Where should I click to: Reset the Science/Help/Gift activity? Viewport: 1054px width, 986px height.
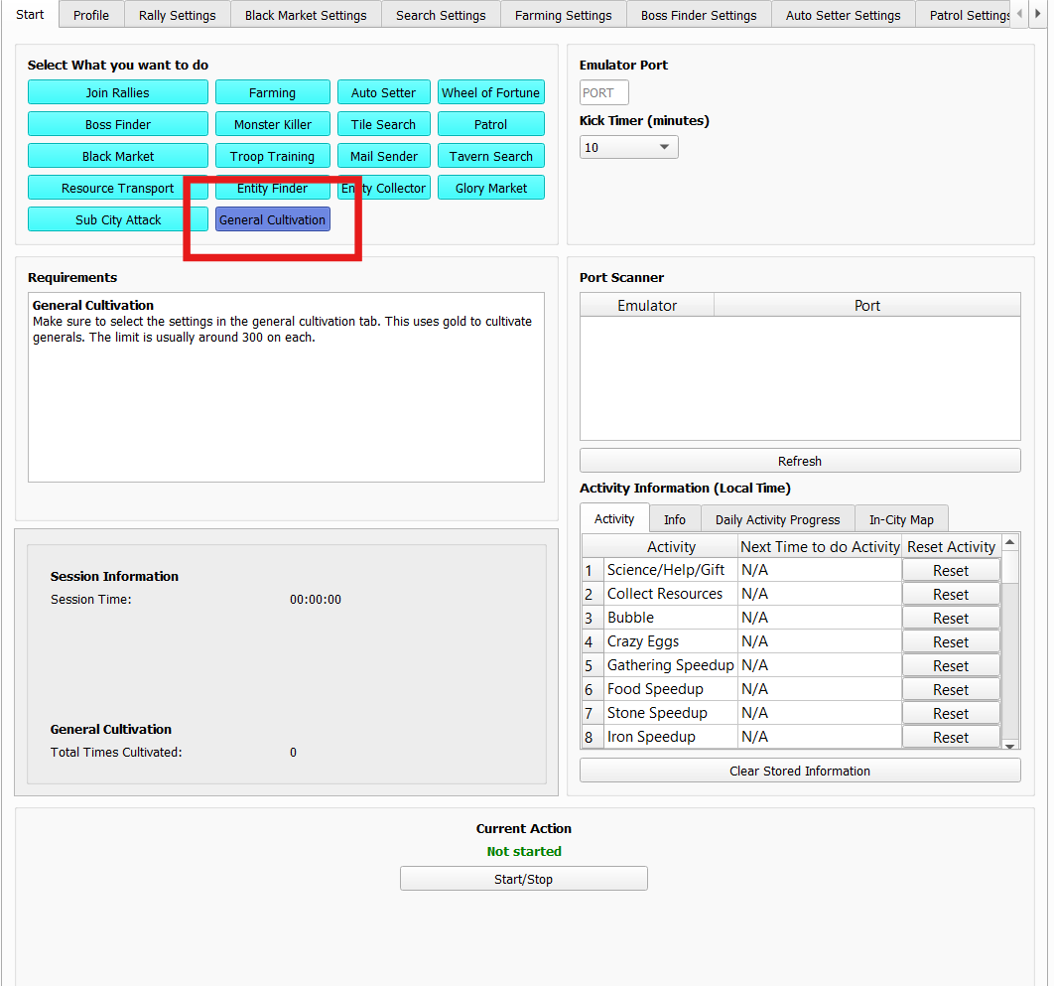950,571
